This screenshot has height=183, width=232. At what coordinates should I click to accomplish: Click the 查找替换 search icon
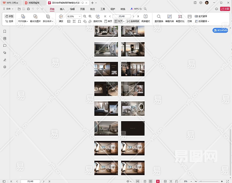(159, 16)
